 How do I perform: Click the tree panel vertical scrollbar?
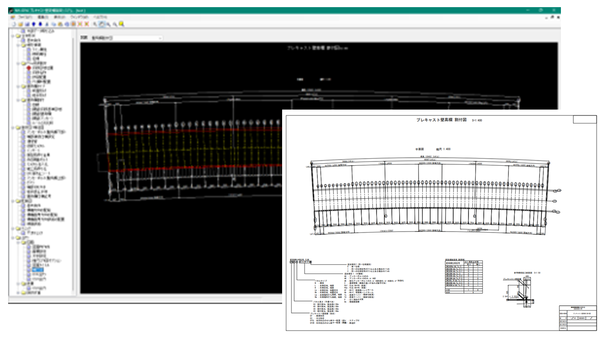74,162
